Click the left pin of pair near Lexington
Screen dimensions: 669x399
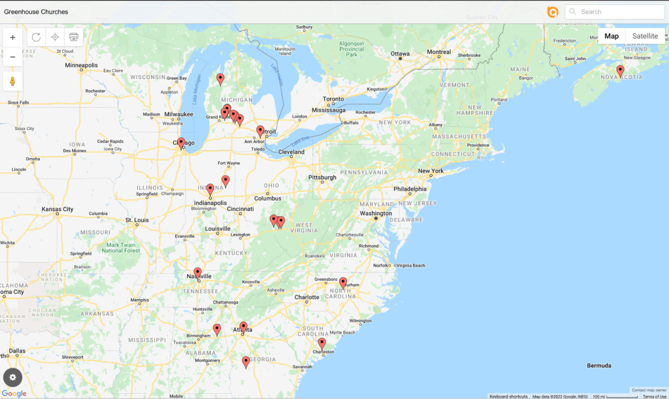274,220
